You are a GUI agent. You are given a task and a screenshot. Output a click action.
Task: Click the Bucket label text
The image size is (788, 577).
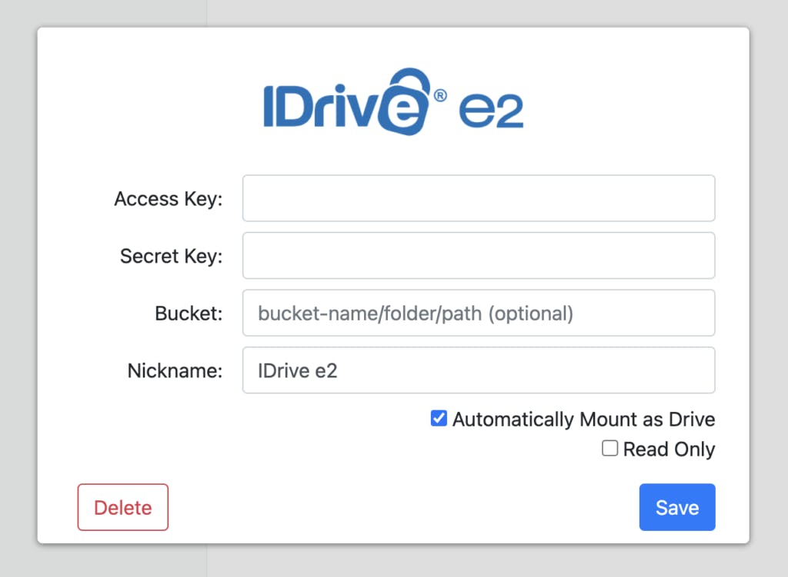coord(189,313)
